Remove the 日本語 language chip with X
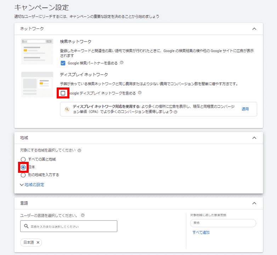 (x=38, y=243)
